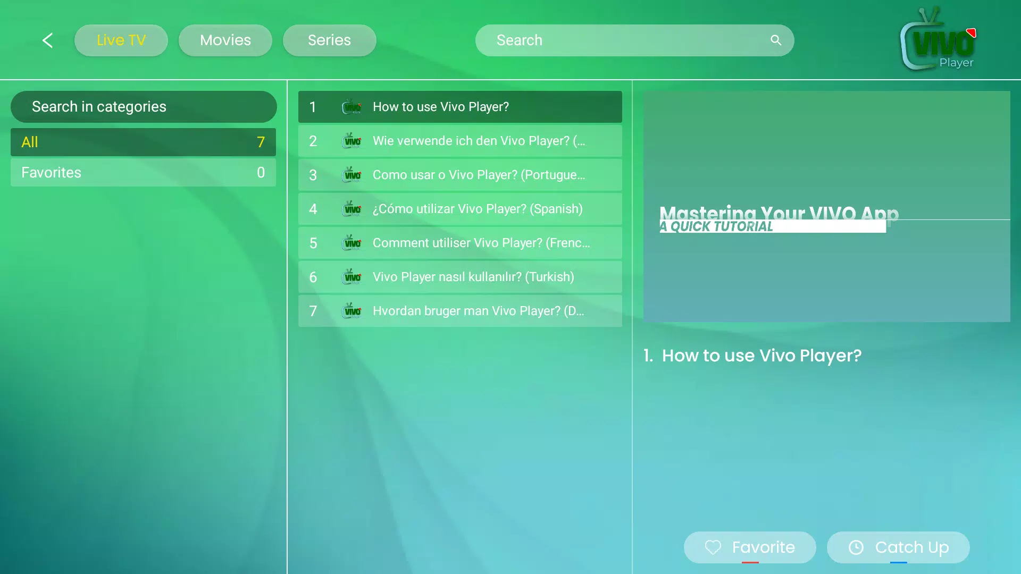Click the top Search input field
This screenshot has width=1021, height=574.
[635, 40]
